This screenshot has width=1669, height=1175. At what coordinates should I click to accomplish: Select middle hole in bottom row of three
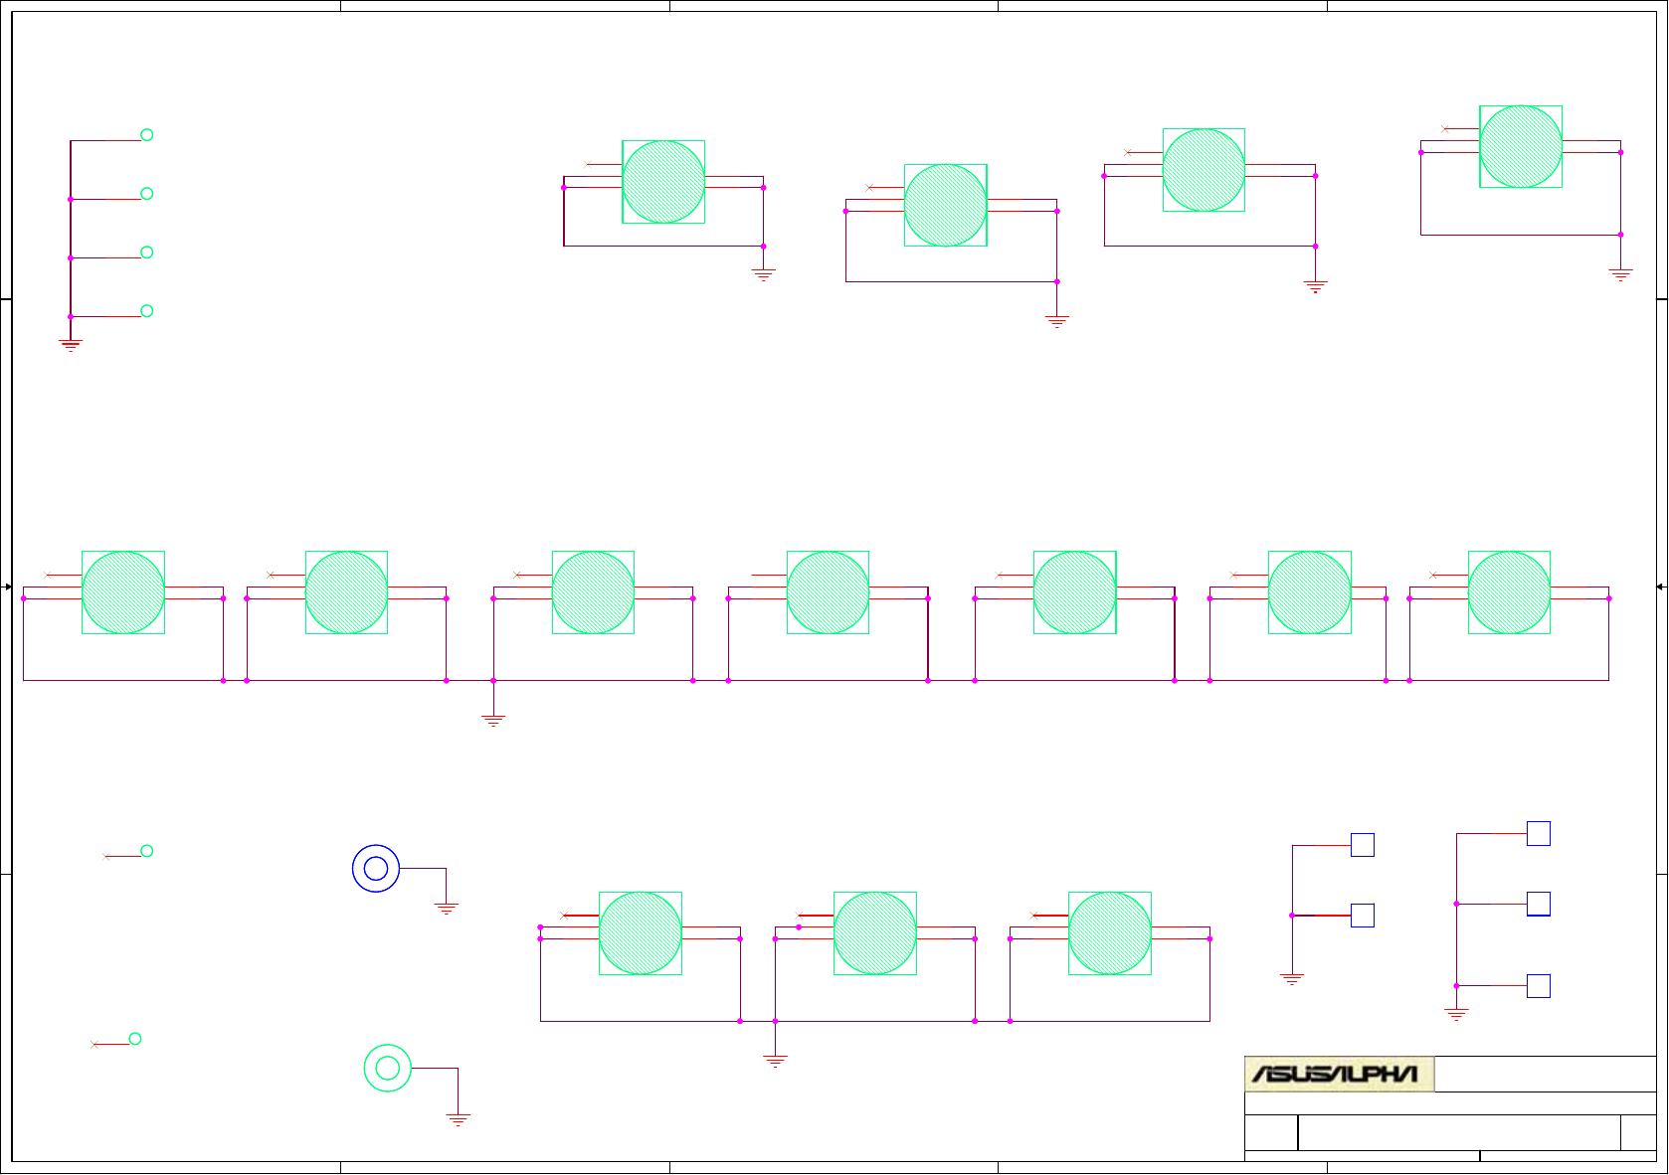pyautogui.click(x=875, y=933)
